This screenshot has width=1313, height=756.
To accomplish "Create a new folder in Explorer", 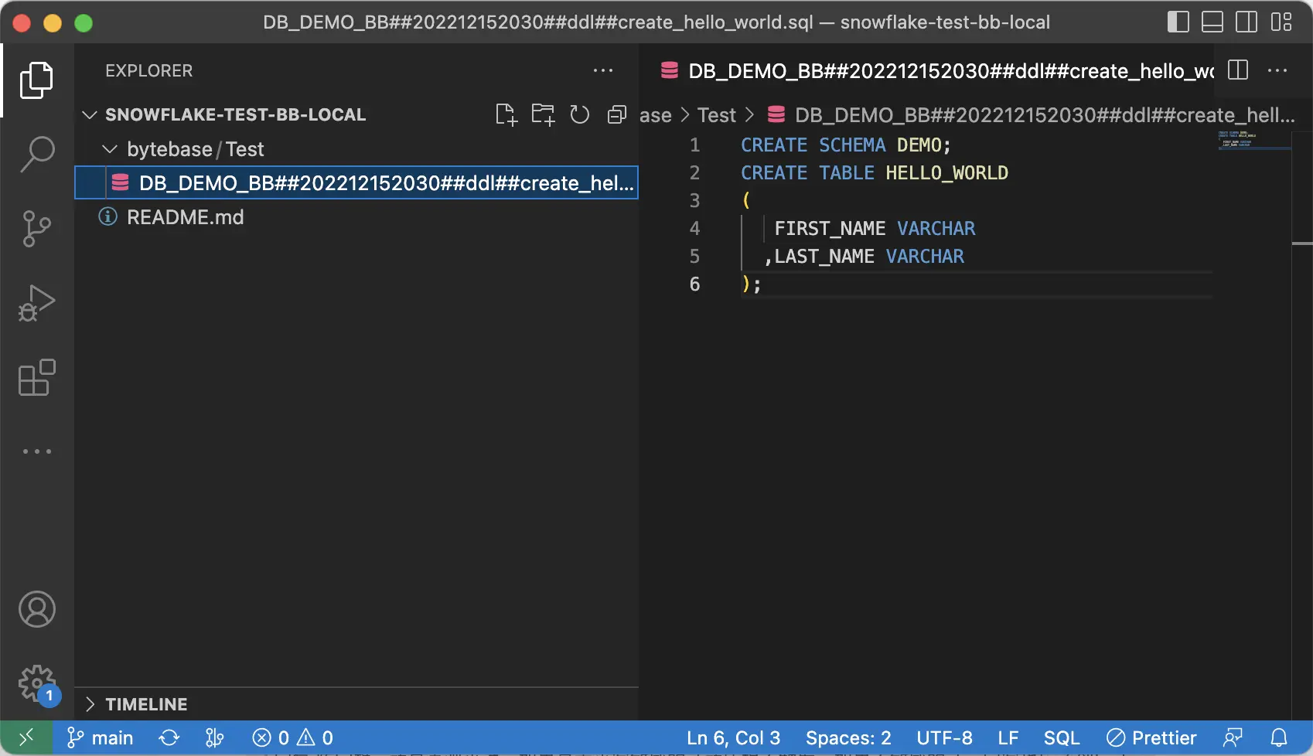I will (x=543, y=114).
